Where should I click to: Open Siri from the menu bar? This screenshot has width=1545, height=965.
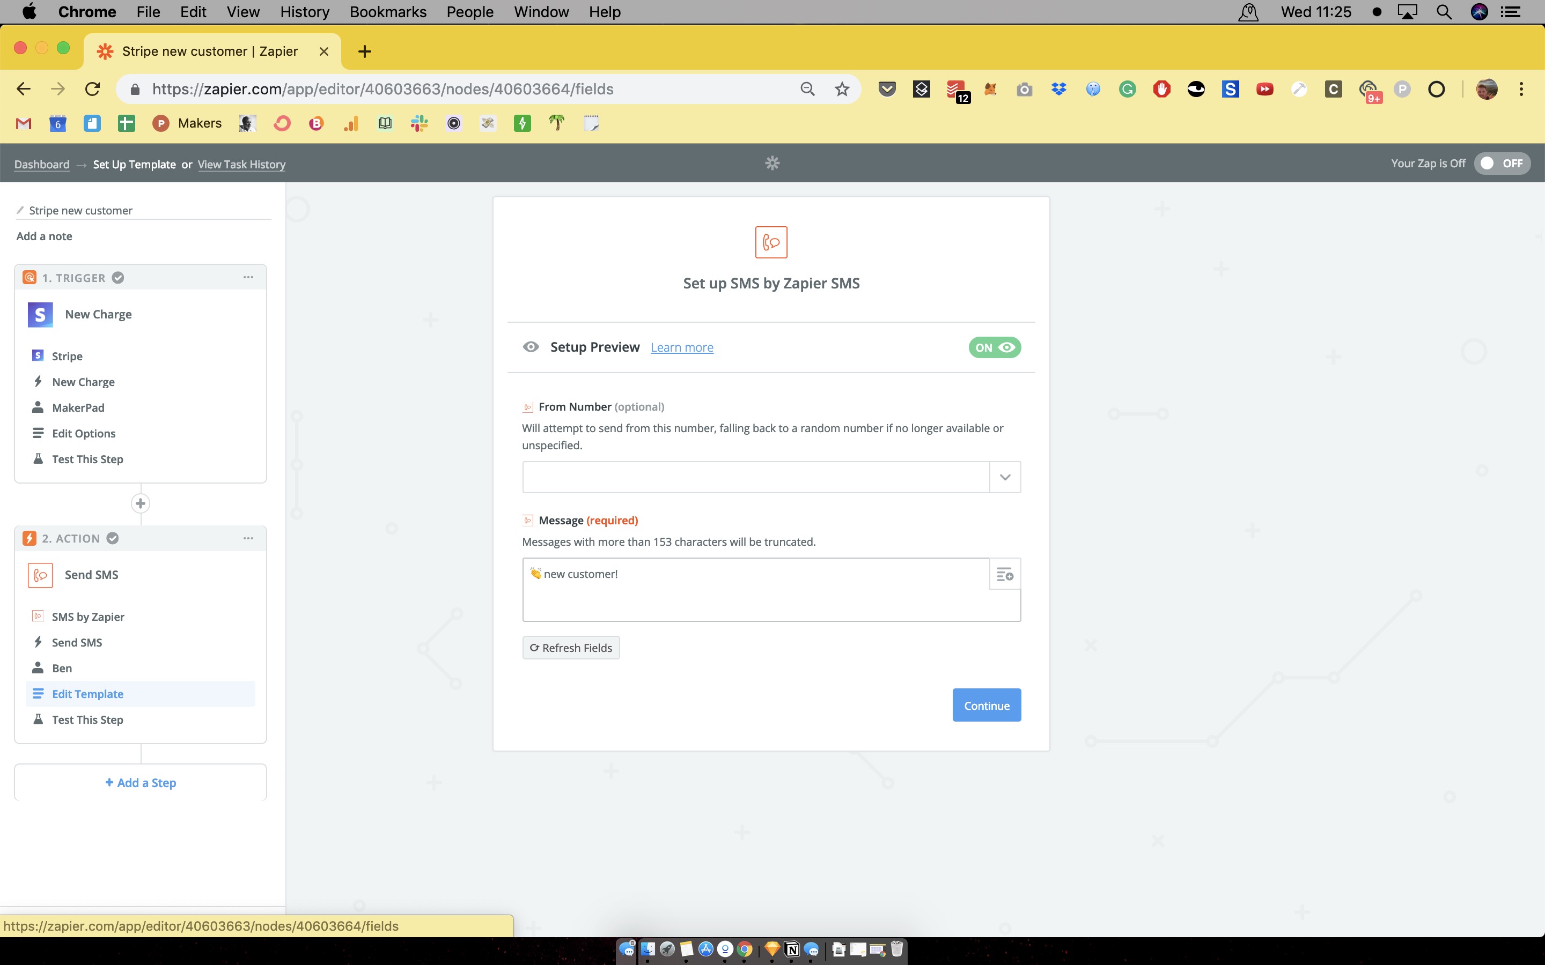(1478, 11)
